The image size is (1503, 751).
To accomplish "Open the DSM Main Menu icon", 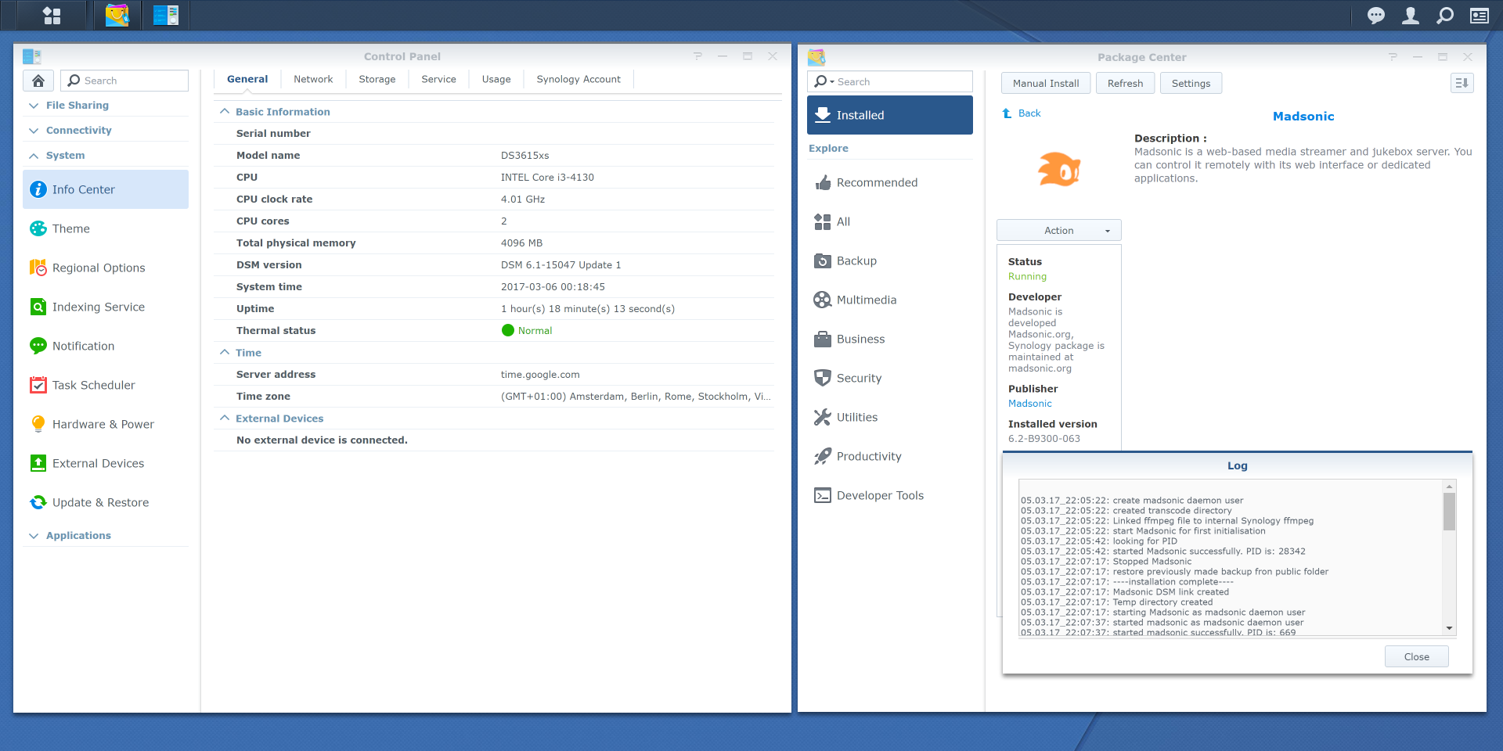I will coord(52,16).
